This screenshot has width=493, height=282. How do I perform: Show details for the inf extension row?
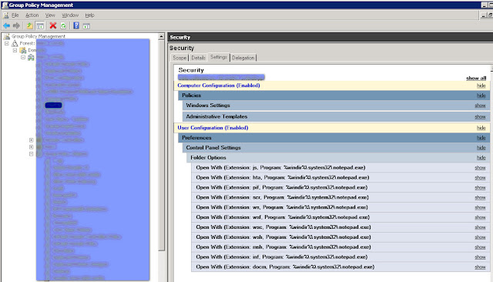[480, 257]
